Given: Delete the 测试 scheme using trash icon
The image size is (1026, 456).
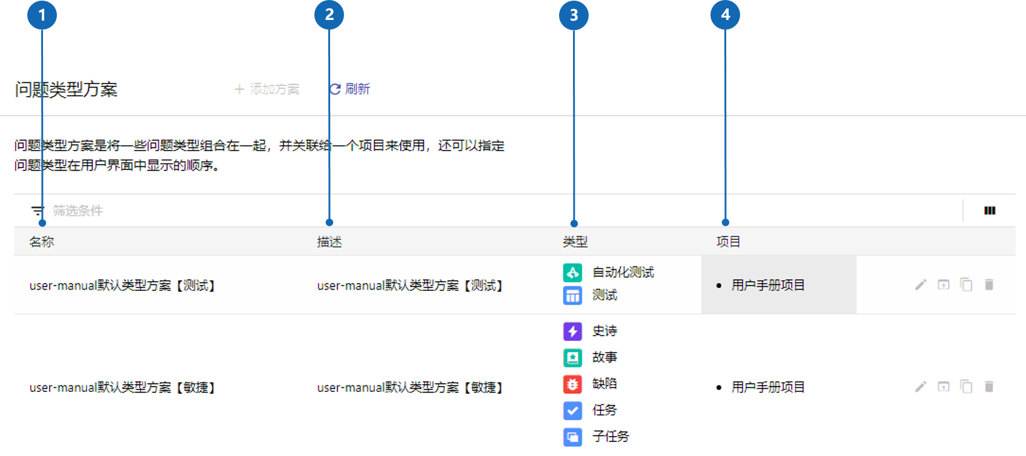Looking at the screenshot, I should pyautogui.click(x=989, y=285).
